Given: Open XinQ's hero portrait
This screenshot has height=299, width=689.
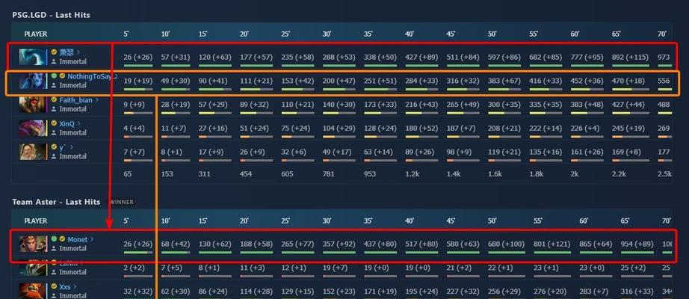Looking at the screenshot, I should pos(33,128).
